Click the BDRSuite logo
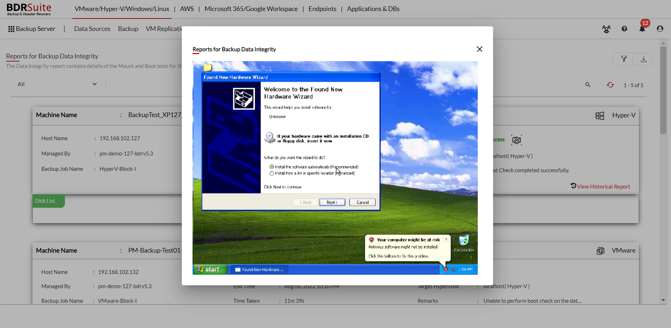This screenshot has width=671, height=328. (29, 9)
